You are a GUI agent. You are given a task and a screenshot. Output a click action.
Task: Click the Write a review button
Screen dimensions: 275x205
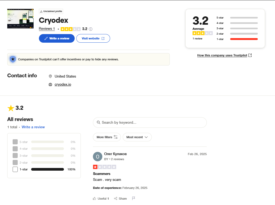[x=57, y=38]
